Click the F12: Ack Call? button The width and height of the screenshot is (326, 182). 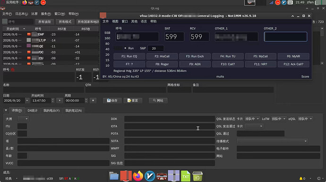(x=293, y=64)
